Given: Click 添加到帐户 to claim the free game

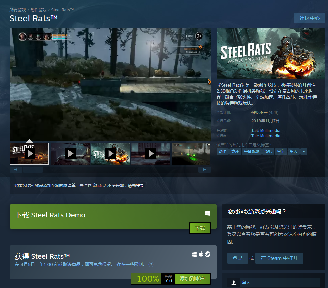Looking at the screenshot, I should (193, 278).
